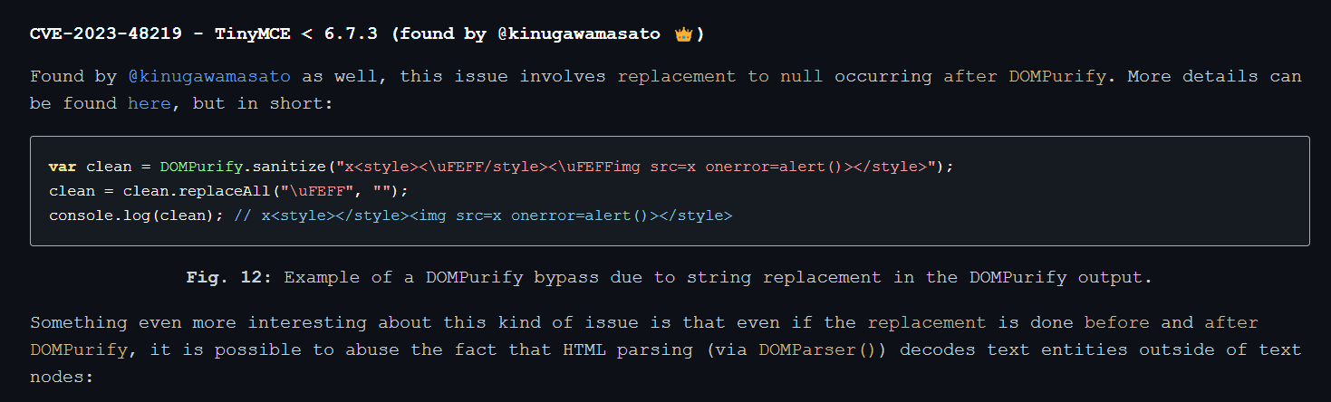
Task: Click the highlighted "null" keyword
Action: coord(802,76)
